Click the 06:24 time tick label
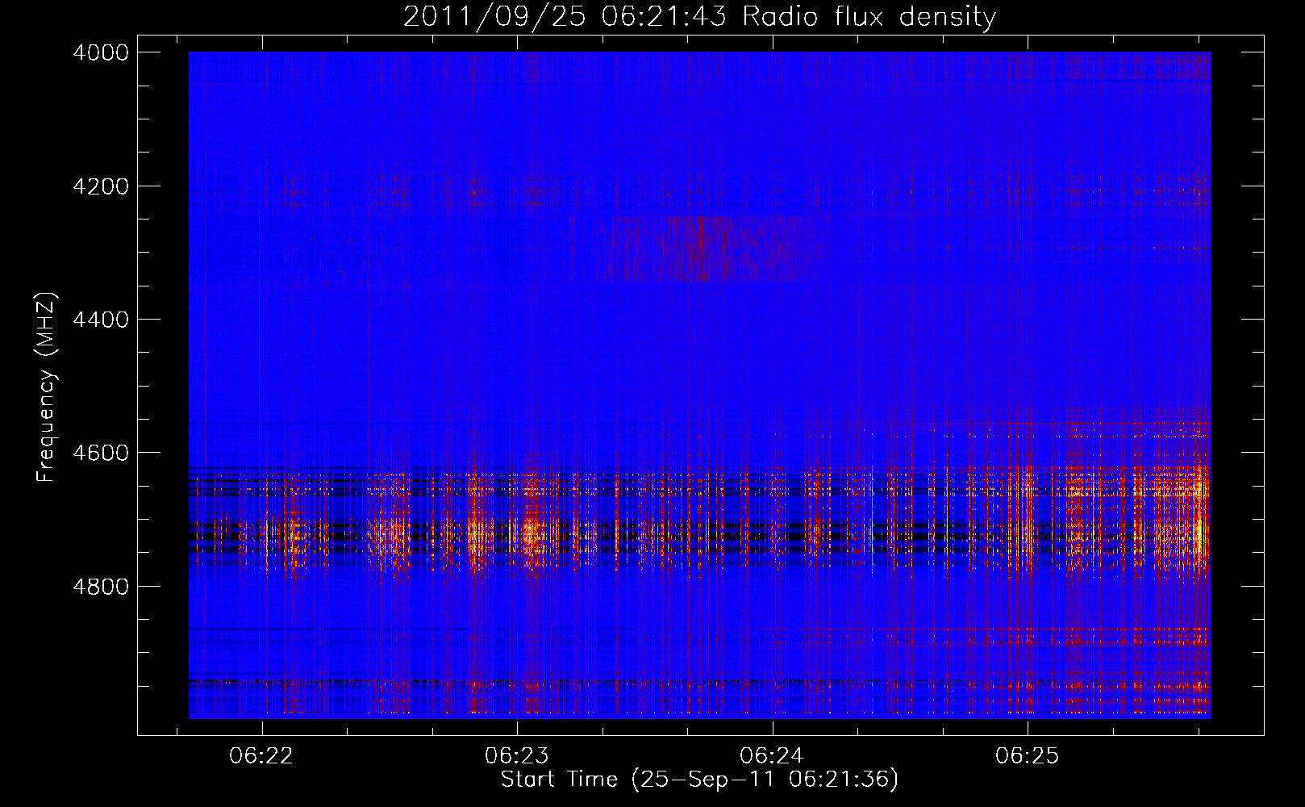This screenshot has height=807, width=1305. 772,756
